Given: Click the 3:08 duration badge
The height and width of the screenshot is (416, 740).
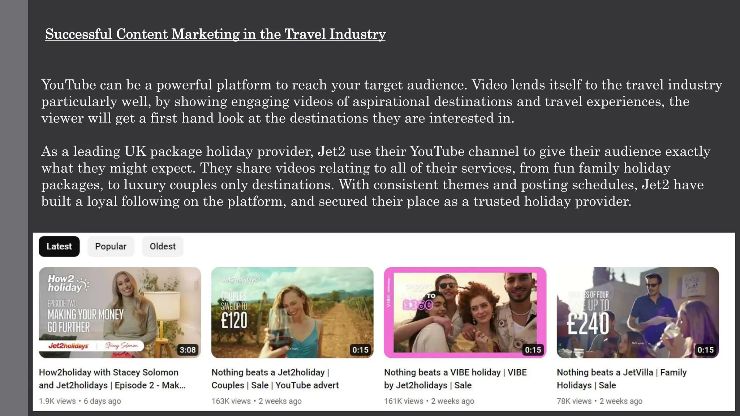Looking at the screenshot, I should tap(188, 350).
